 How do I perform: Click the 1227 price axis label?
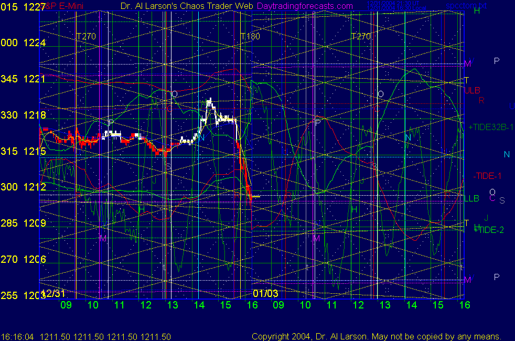34,7
